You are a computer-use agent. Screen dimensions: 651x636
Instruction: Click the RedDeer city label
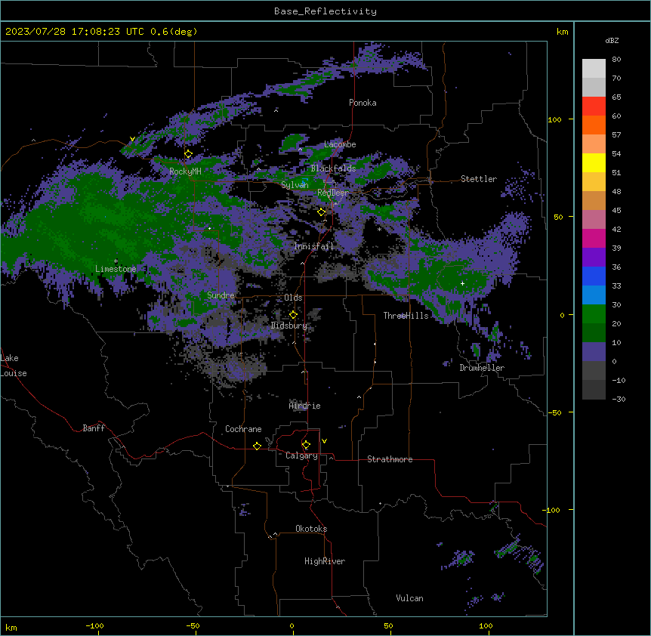333,193
